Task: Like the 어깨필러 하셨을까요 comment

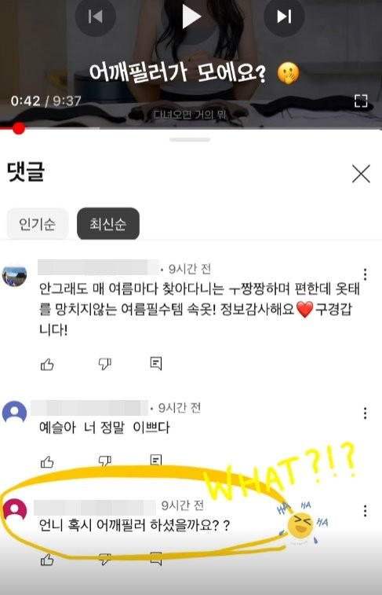Action: coord(47,560)
